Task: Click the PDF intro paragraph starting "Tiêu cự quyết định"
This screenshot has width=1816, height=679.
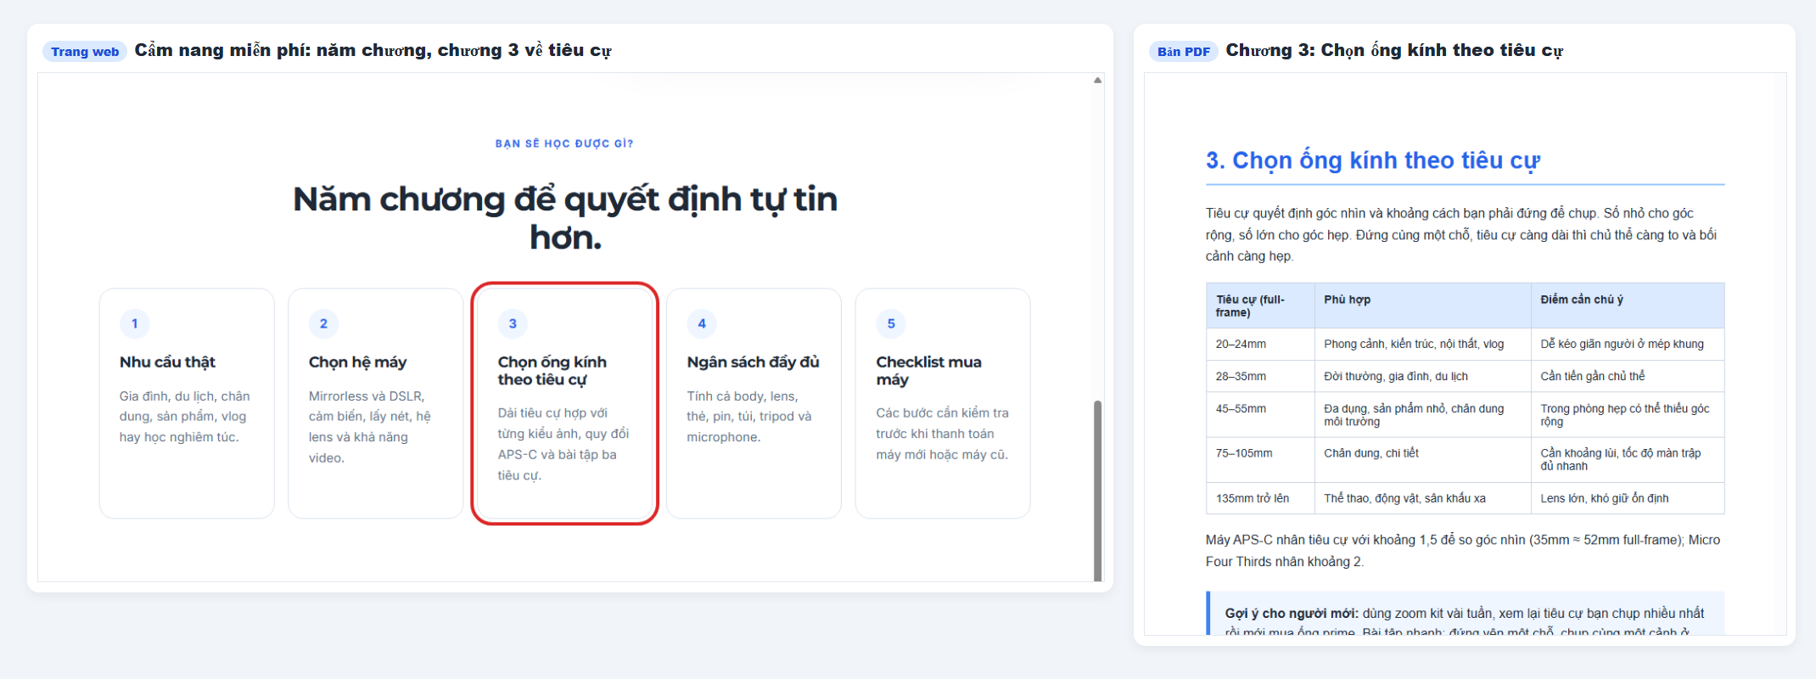Action: [1461, 235]
